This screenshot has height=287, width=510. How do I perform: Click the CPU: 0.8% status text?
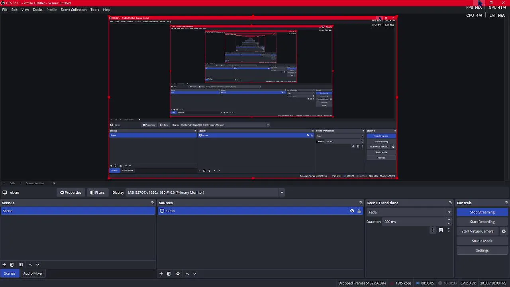click(x=468, y=283)
